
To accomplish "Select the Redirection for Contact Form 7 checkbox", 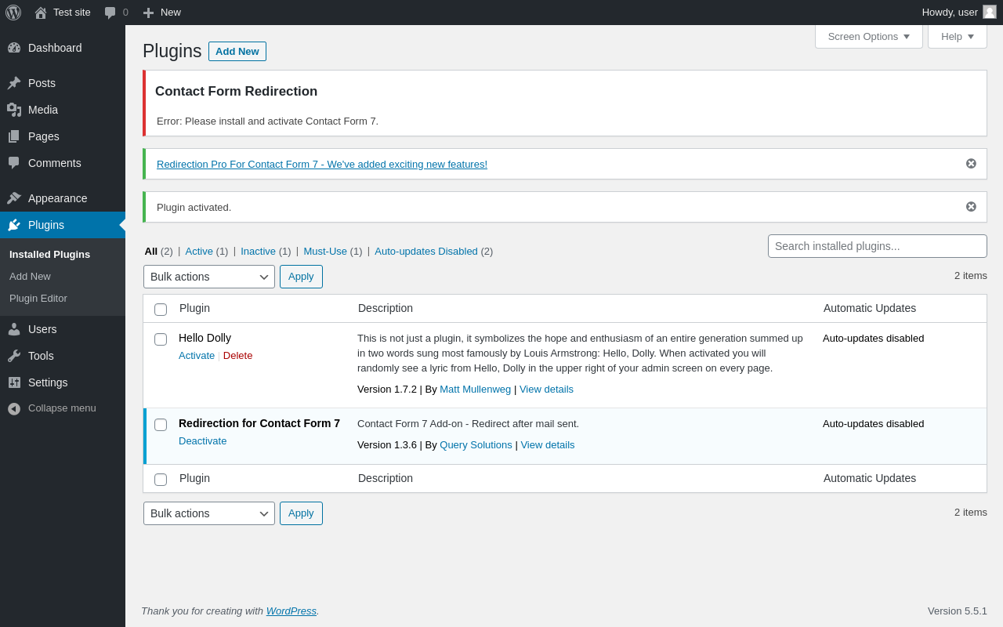I will pos(161,425).
